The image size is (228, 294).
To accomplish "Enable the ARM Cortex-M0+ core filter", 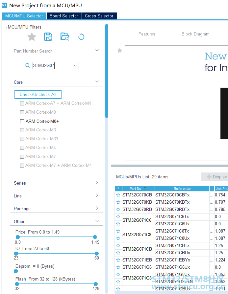I will [x=22, y=121].
